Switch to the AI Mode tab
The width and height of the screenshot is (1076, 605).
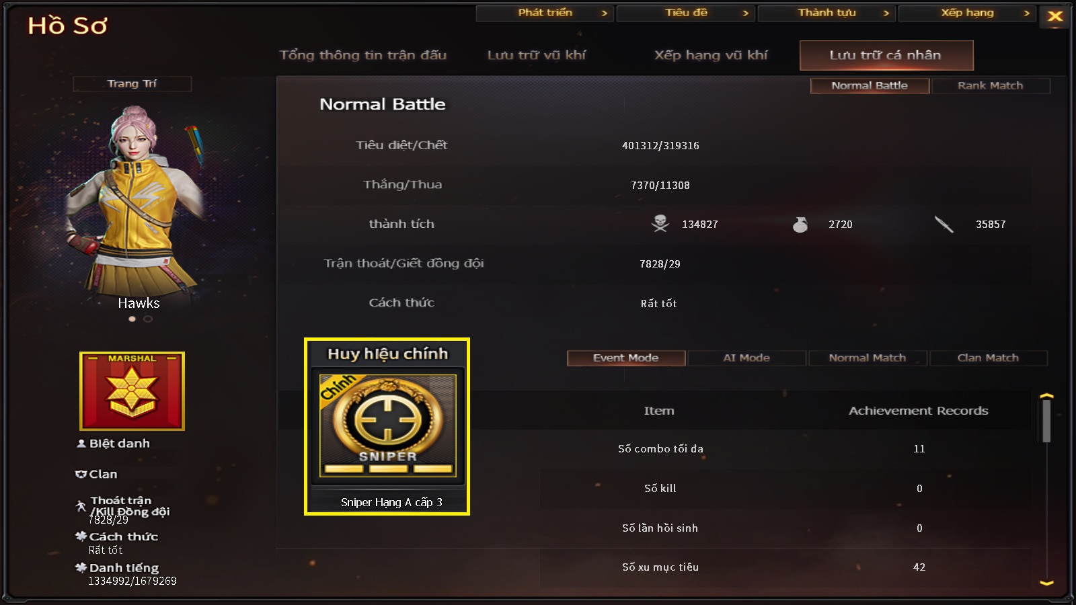[x=746, y=358]
